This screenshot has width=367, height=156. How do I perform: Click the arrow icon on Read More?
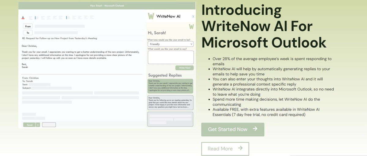coord(240,148)
